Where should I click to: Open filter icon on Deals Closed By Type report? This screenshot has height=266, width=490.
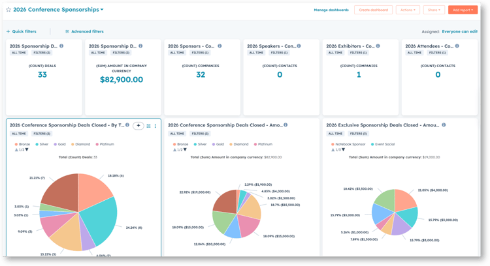[x=148, y=126]
